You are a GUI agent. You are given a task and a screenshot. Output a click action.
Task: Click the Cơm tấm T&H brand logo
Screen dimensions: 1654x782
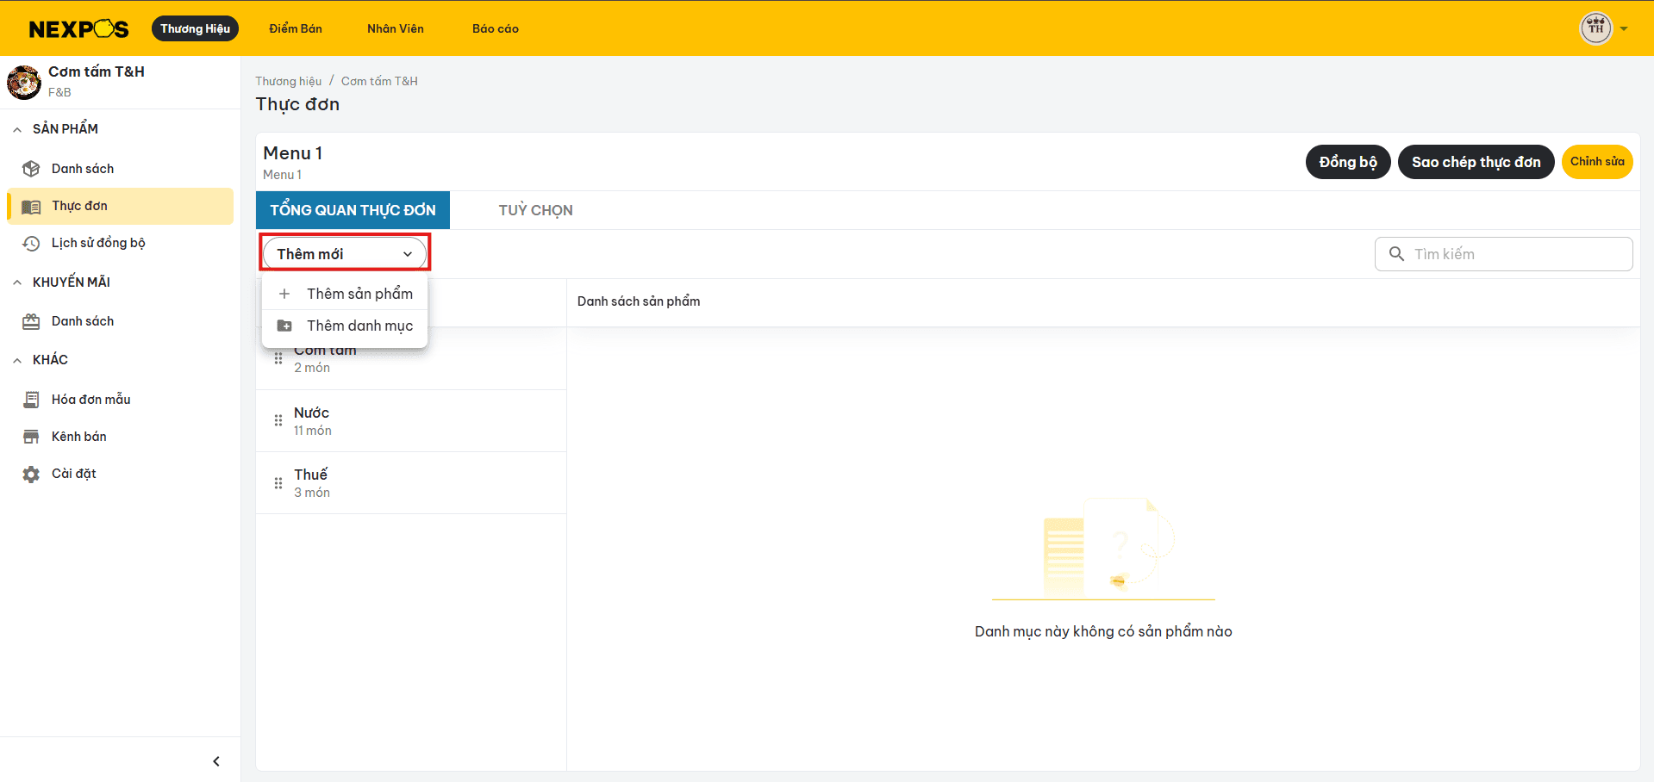pos(24,82)
